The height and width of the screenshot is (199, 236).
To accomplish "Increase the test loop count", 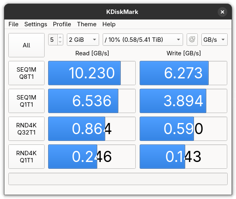I will click(x=60, y=37).
